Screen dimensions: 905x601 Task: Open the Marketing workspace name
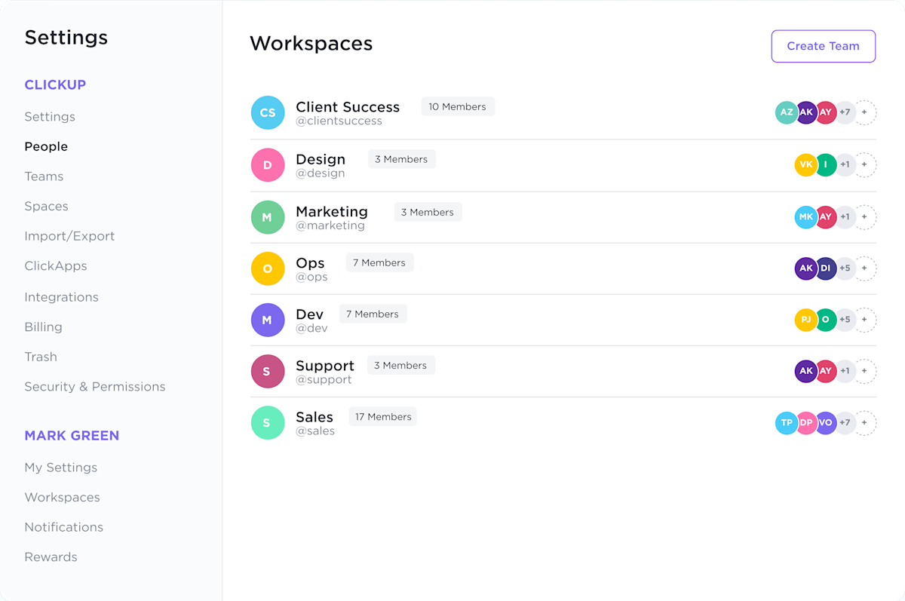point(332,212)
